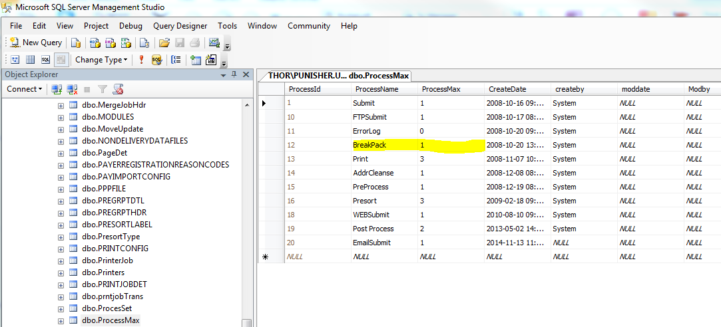Click the Add Group By icon
This screenshot has height=327, width=721.
(176, 60)
